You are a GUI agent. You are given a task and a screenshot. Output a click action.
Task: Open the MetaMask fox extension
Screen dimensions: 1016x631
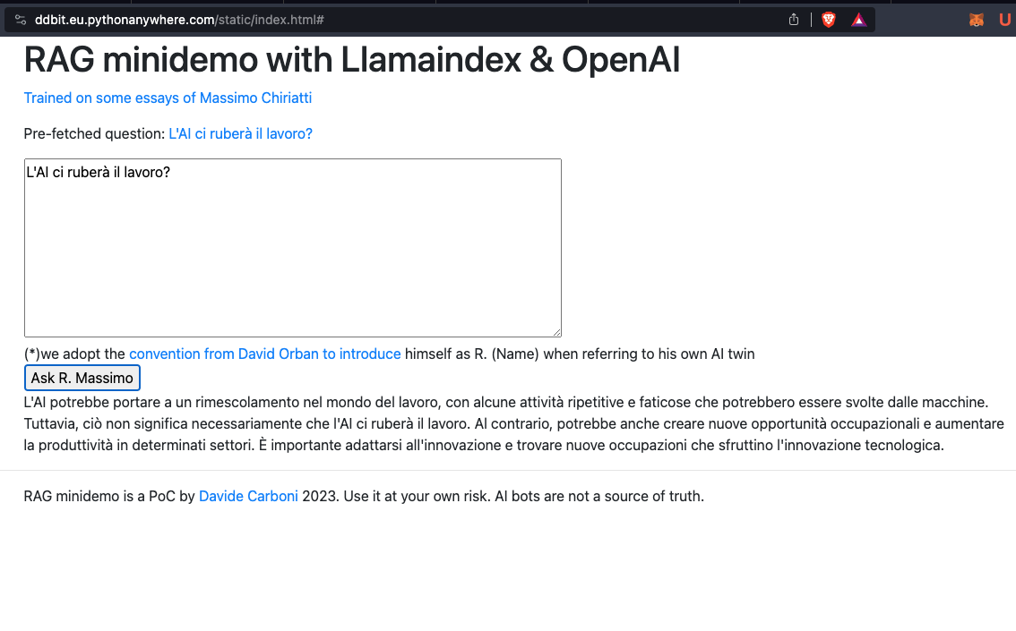(x=977, y=20)
